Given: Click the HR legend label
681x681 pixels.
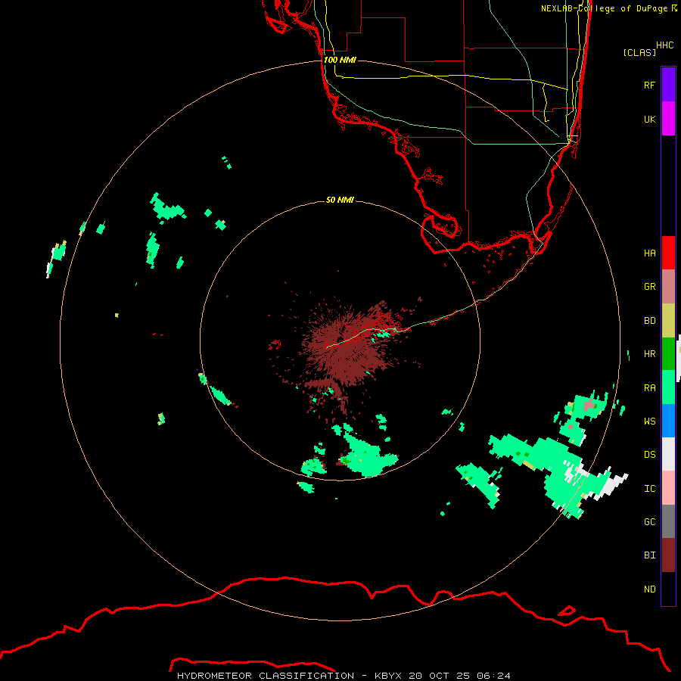Looking at the screenshot, I should [649, 354].
